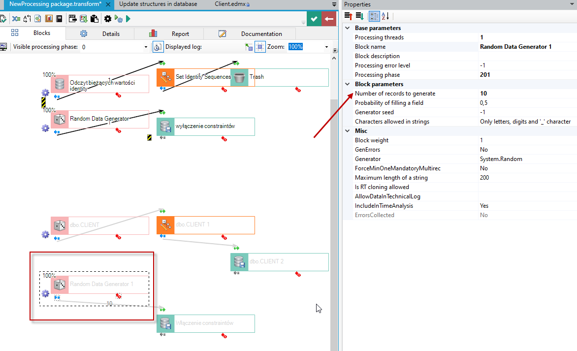Collapse the Base parameters section
This screenshot has width=577, height=351.
348,28
